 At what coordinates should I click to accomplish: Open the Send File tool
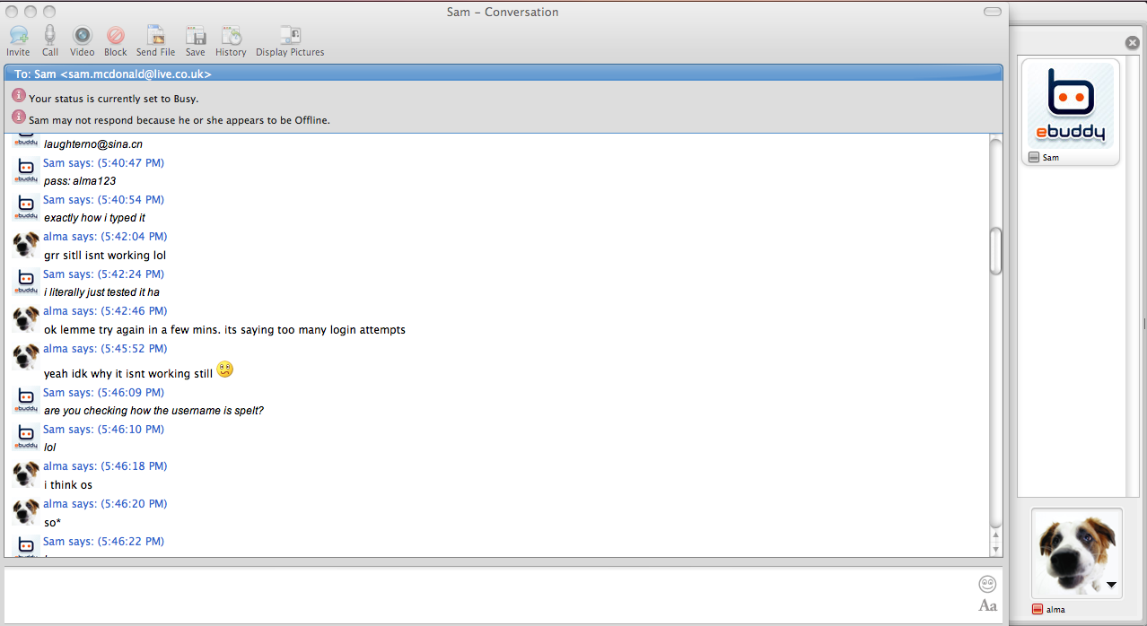(x=155, y=35)
